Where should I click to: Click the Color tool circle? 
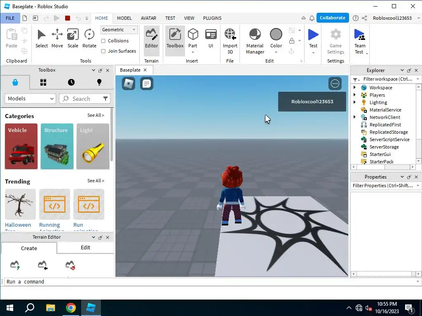pos(276,35)
